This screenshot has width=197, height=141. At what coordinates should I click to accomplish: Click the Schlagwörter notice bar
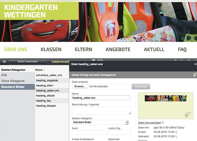coord(133,75)
